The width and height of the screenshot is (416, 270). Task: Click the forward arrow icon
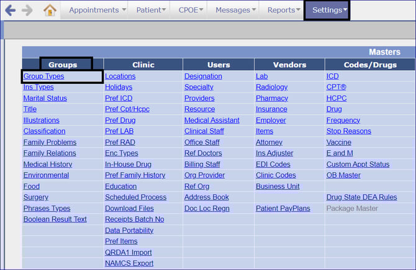(x=27, y=10)
